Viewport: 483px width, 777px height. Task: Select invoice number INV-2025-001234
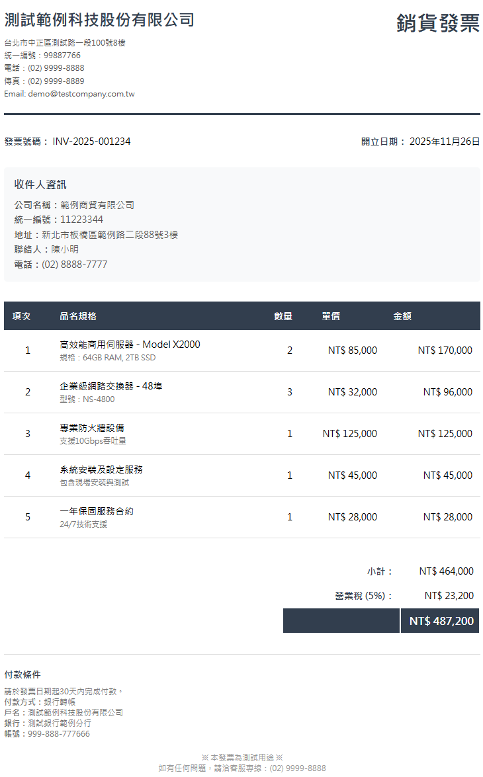click(x=92, y=142)
